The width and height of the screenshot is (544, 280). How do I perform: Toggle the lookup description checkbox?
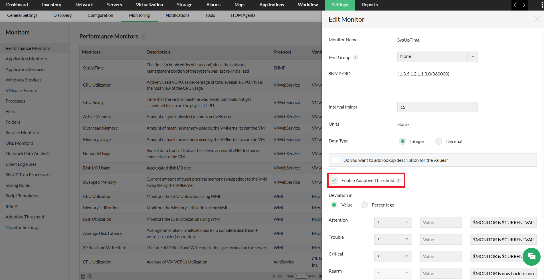335,160
